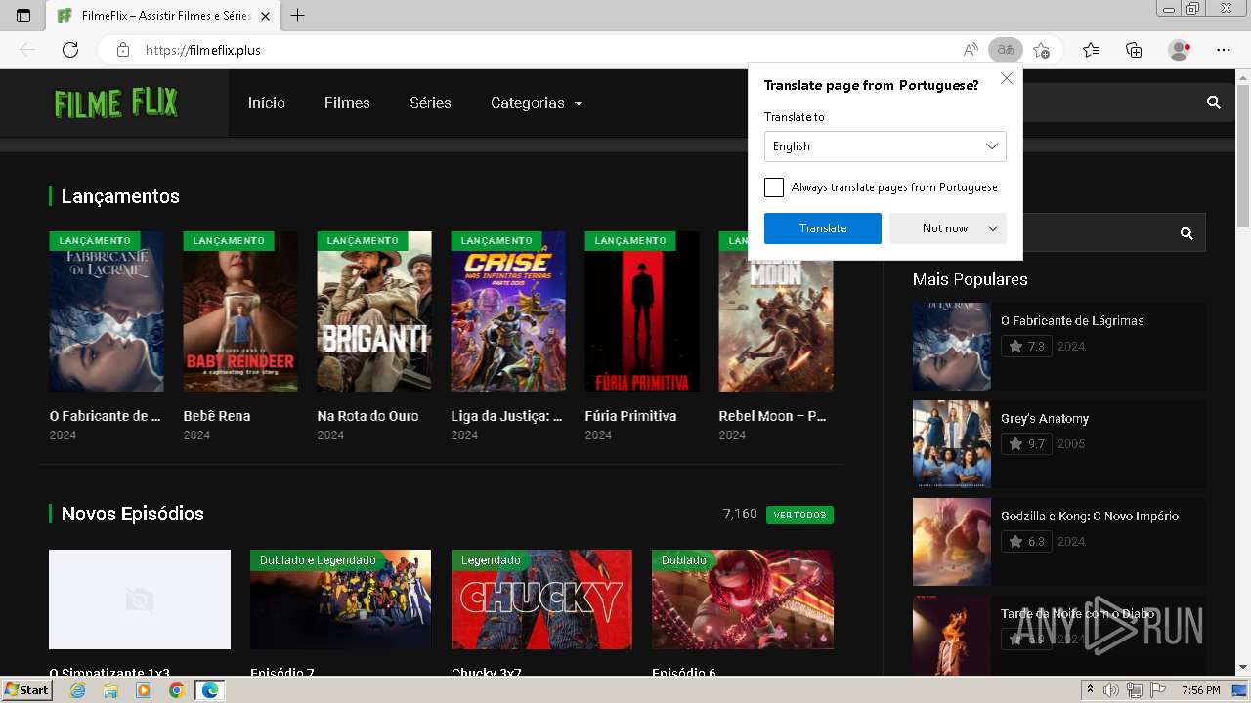Click the Grey's Anatomy popular thumbnail
Image resolution: width=1251 pixels, height=703 pixels.
coord(952,444)
